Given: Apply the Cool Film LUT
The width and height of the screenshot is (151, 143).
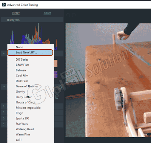Looking at the screenshot, I should (31, 76).
